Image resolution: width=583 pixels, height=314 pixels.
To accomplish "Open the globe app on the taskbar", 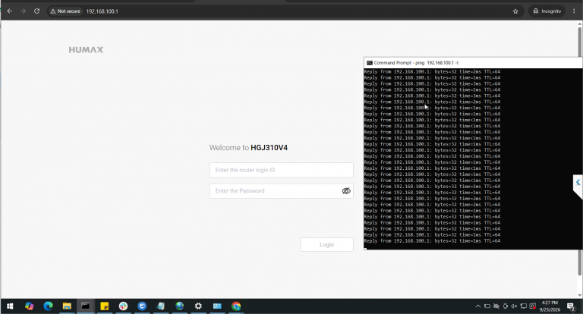I will (x=180, y=306).
